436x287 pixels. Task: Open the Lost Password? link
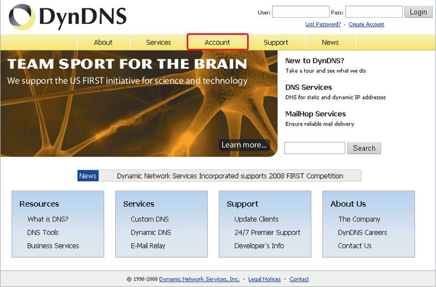click(x=323, y=24)
